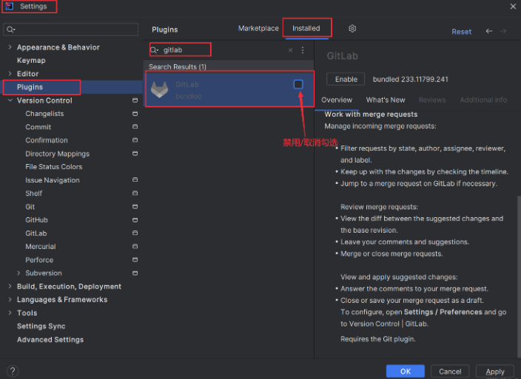Click project-level icon beside Subversion
Screen dimensions: 521x379
pyautogui.click(x=135, y=273)
